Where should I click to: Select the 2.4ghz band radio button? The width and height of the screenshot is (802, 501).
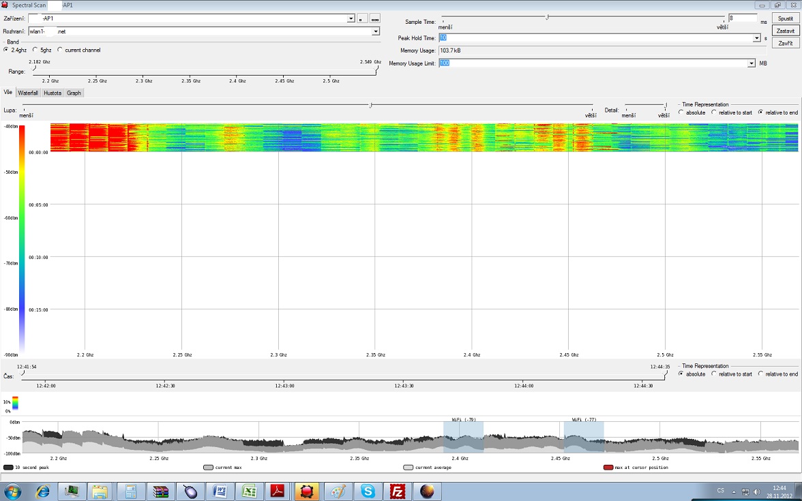(x=6, y=50)
